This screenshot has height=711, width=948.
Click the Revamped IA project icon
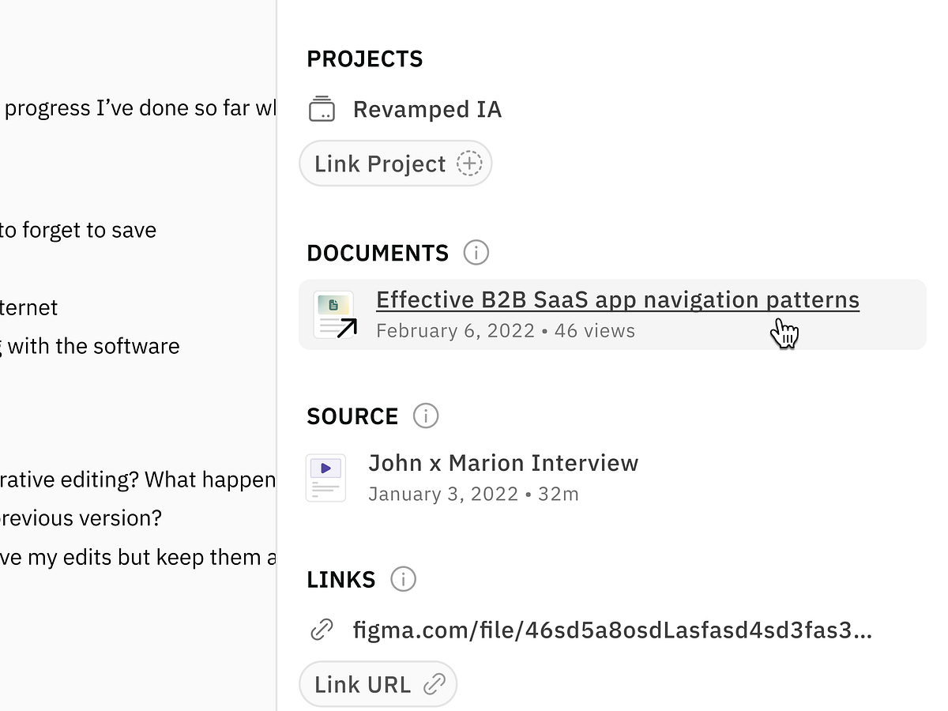coord(322,109)
